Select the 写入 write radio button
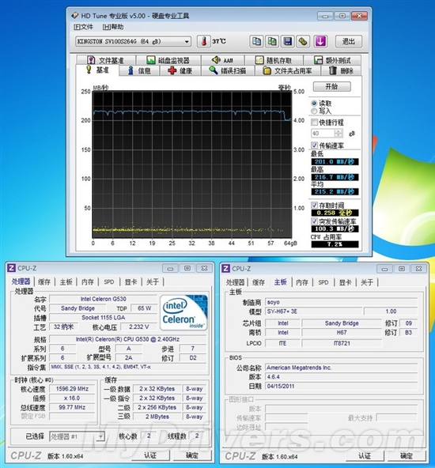The height and width of the screenshot is (468, 435). point(314,111)
